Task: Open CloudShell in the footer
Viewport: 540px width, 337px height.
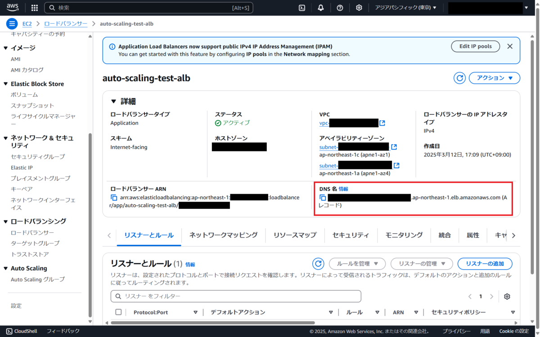Action: pyautogui.click(x=22, y=331)
